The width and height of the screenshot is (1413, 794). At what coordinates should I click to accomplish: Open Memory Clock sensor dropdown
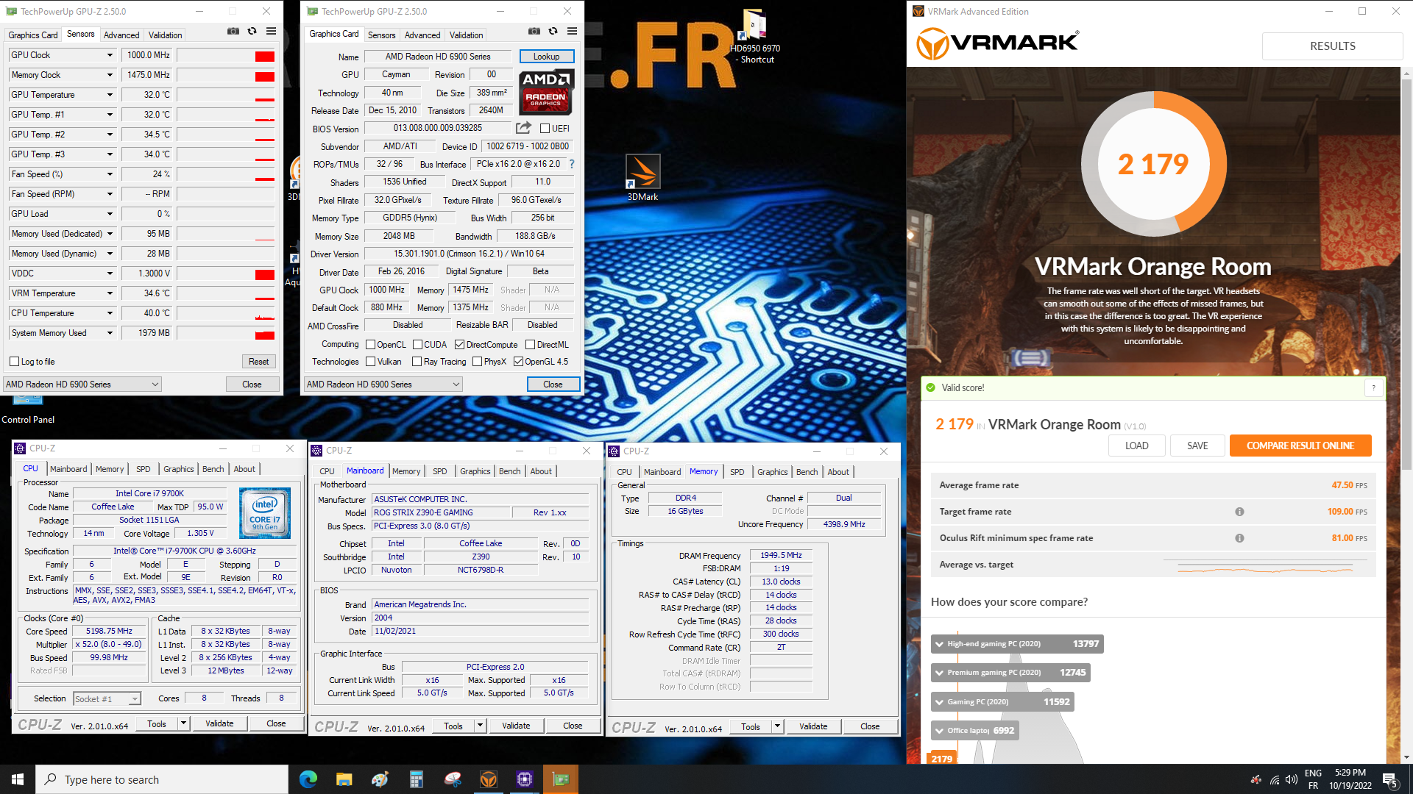[110, 75]
